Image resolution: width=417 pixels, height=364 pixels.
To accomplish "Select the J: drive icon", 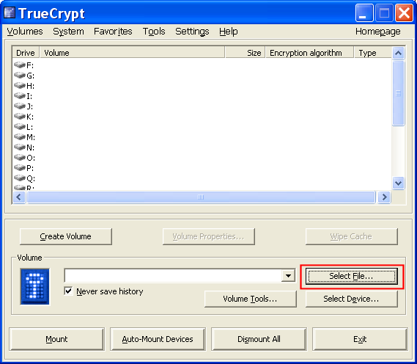I will [x=20, y=106].
